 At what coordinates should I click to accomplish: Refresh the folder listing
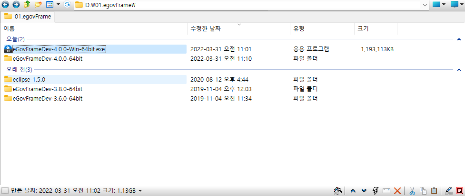tap(67, 4)
